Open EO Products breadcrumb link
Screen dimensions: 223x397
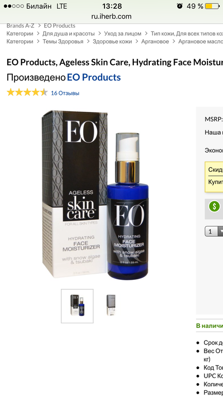(x=59, y=26)
